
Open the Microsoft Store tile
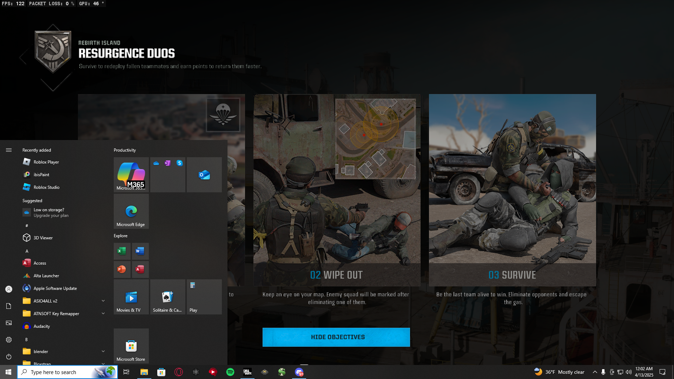131,346
